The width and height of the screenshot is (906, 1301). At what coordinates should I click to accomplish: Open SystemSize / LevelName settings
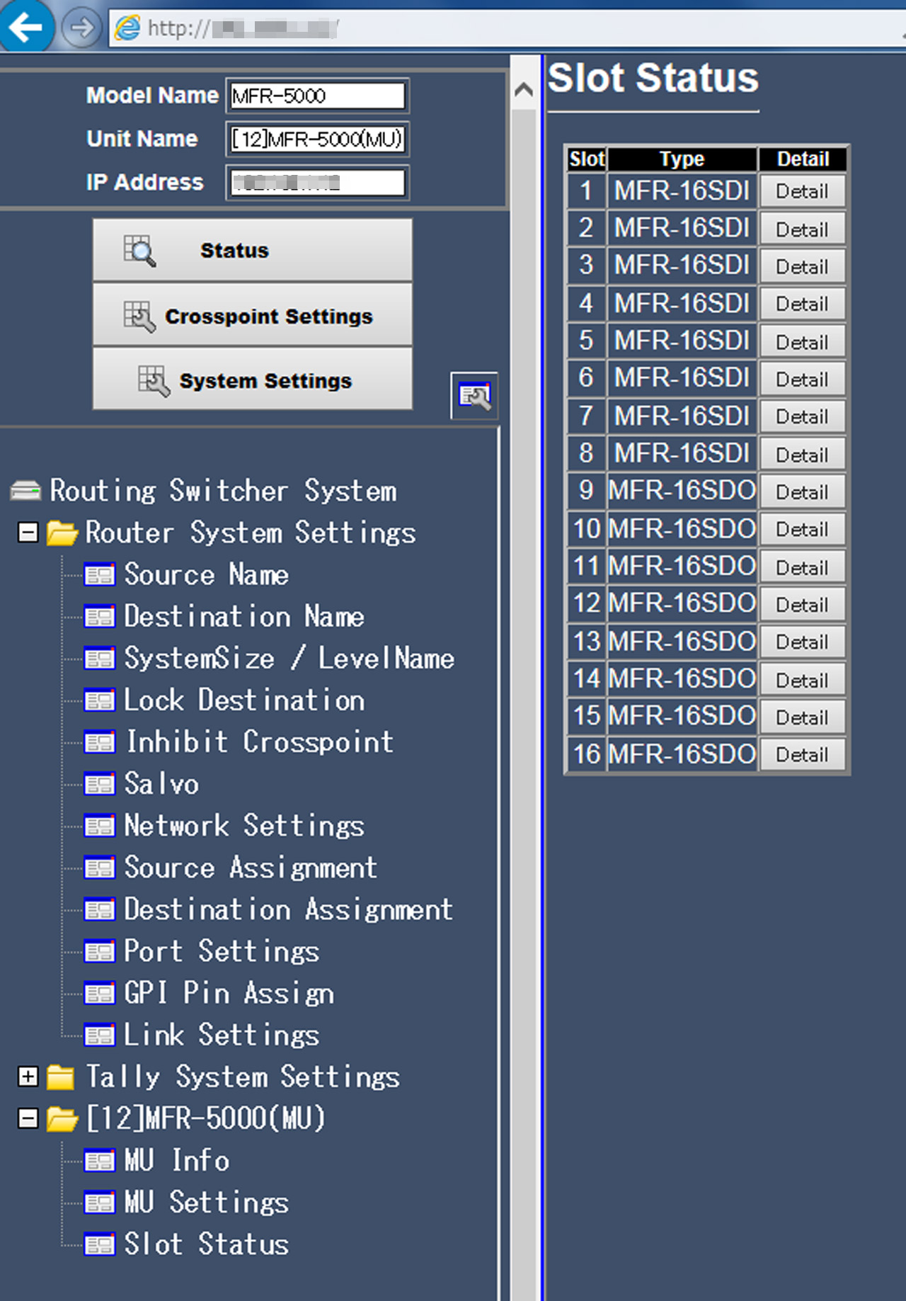tap(289, 659)
